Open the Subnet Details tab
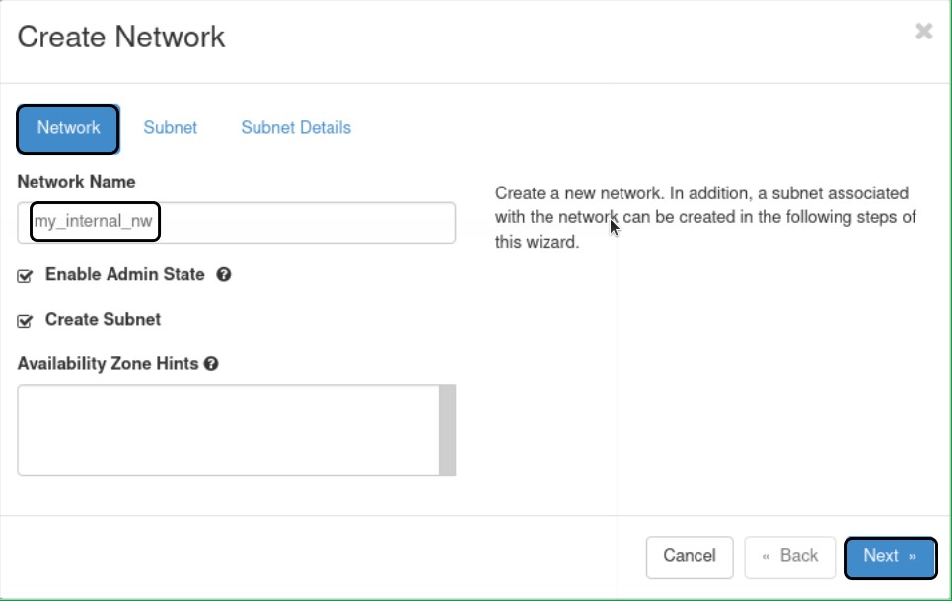 tap(296, 128)
